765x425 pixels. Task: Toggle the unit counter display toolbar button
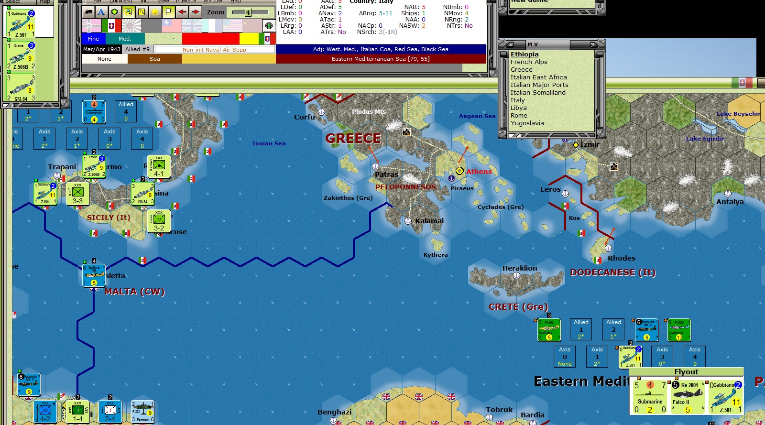tap(128, 12)
